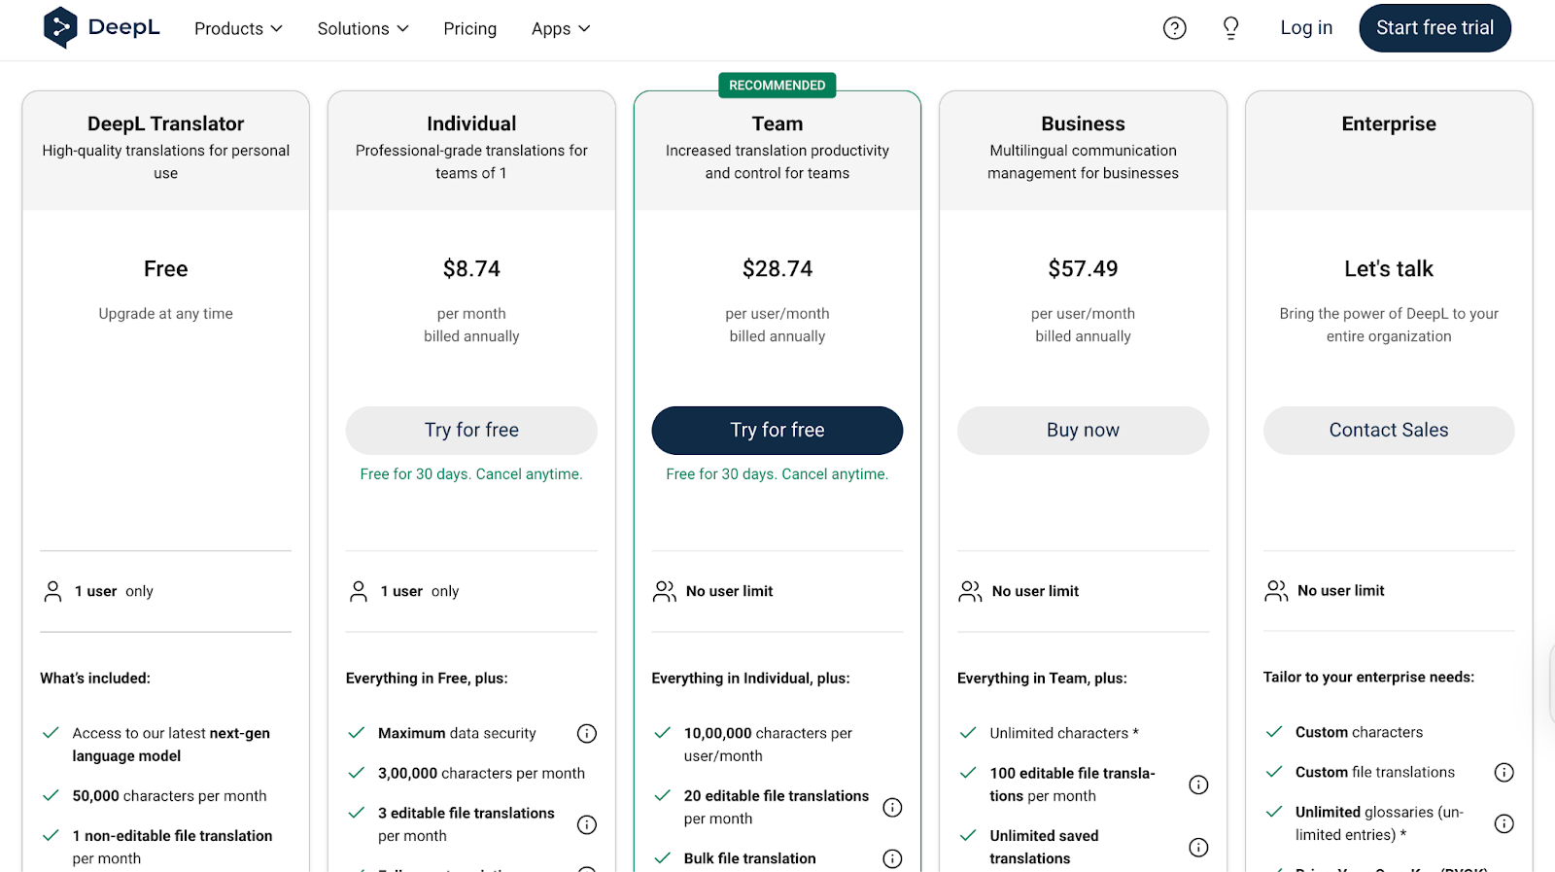Click the DeepL logo icon
Screen dimensions: 1555x872
tap(60, 28)
